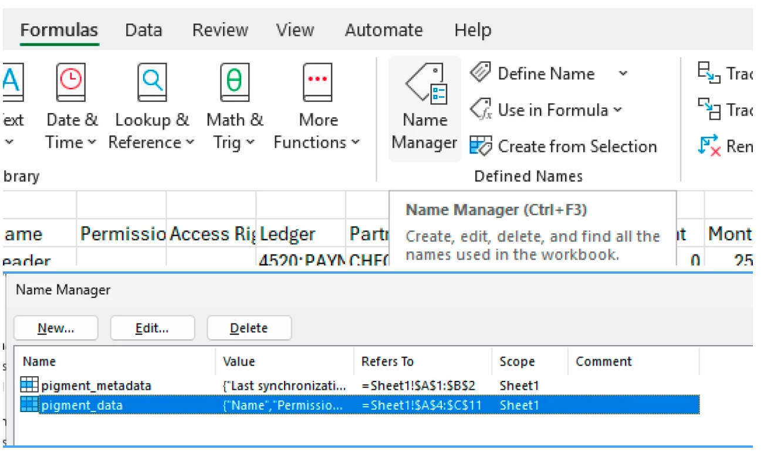Click New... in Name Manager dialog
The width and height of the screenshot is (764, 463).
pyautogui.click(x=56, y=328)
